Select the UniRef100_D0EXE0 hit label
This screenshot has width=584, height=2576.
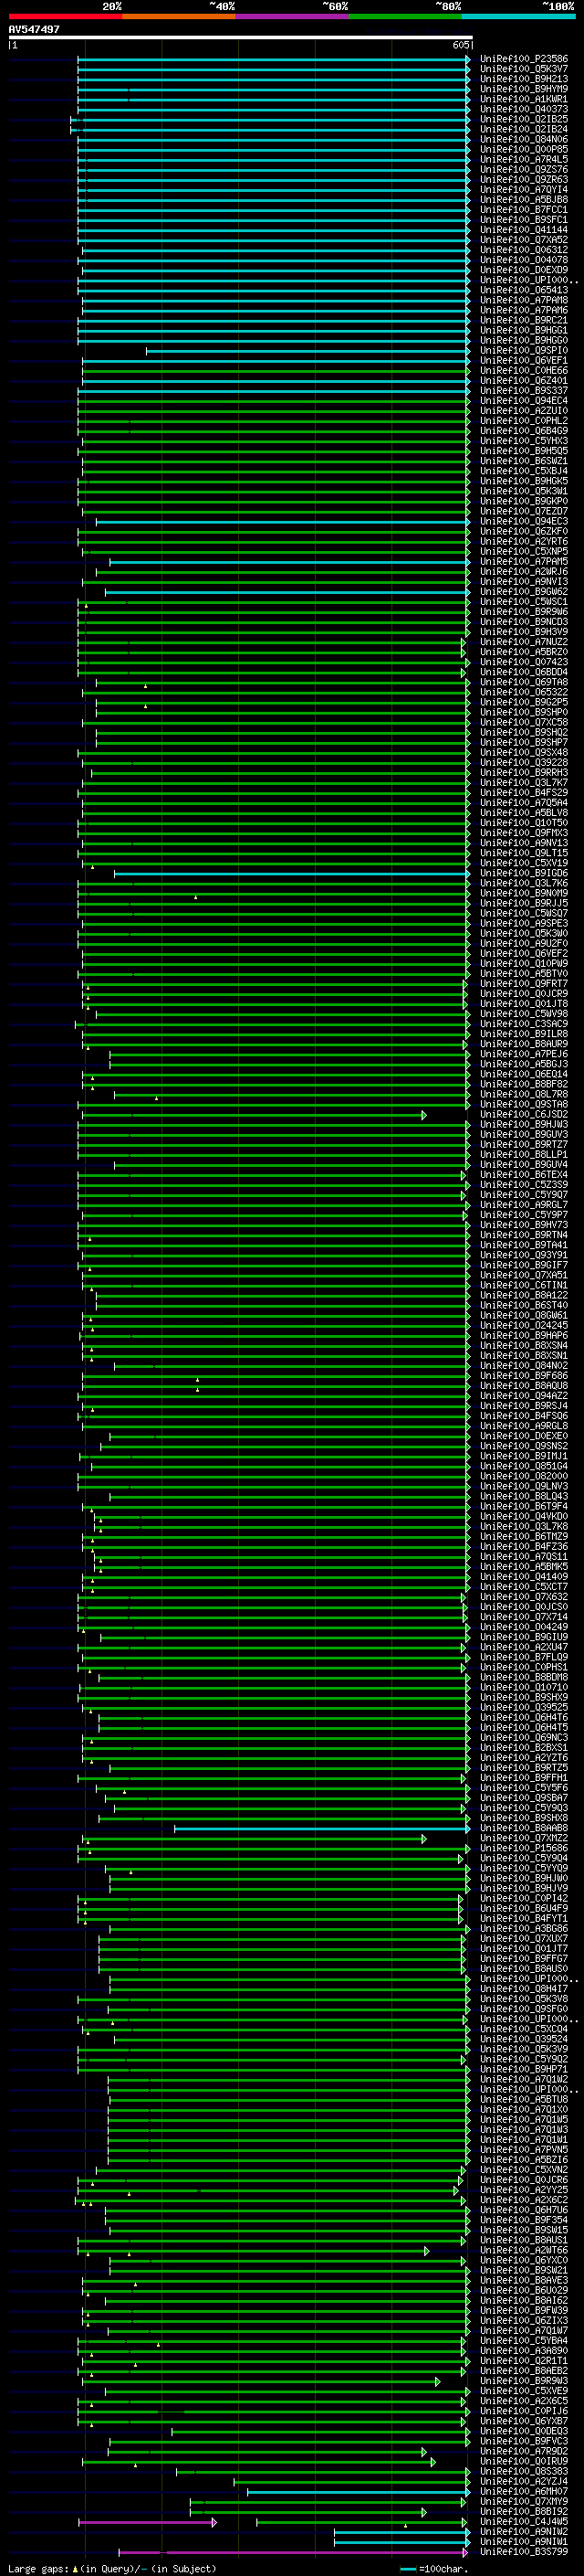(x=523, y=1435)
